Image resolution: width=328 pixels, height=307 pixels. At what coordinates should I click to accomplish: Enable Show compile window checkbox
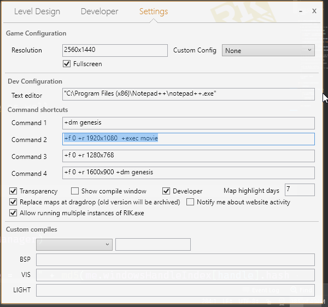point(75,191)
